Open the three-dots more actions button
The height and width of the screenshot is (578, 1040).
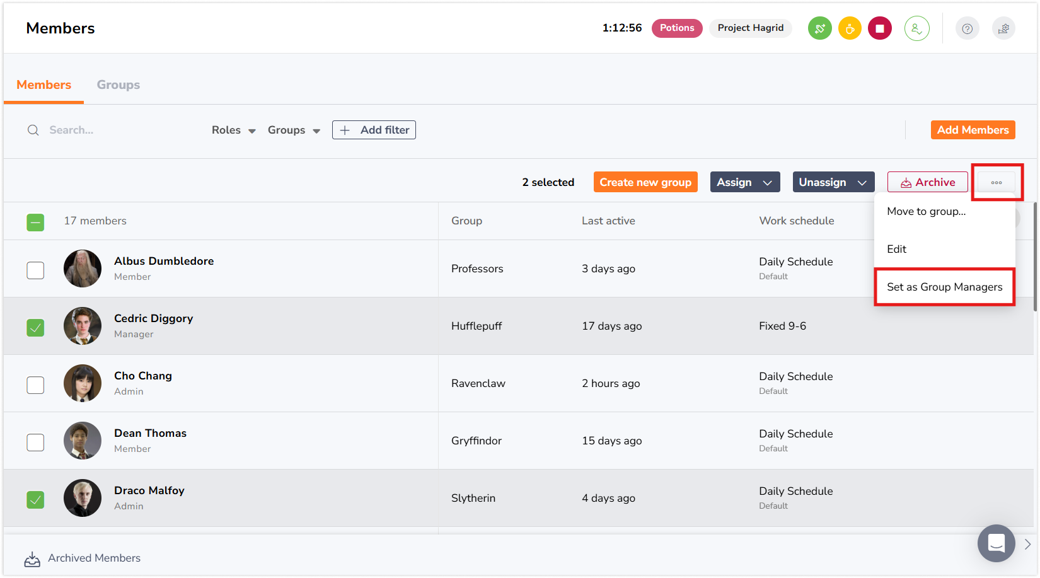[x=997, y=182]
